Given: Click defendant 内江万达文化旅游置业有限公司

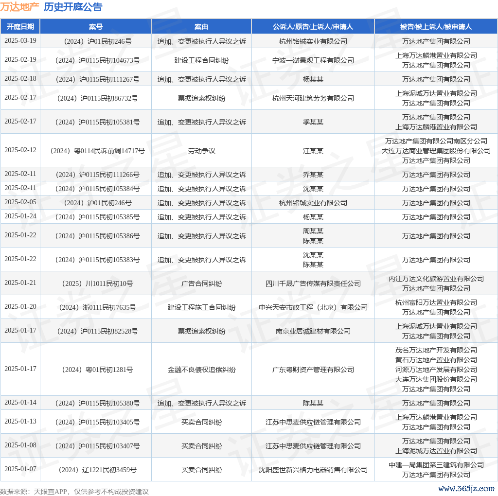Looking at the screenshot, I should tap(436, 279).
